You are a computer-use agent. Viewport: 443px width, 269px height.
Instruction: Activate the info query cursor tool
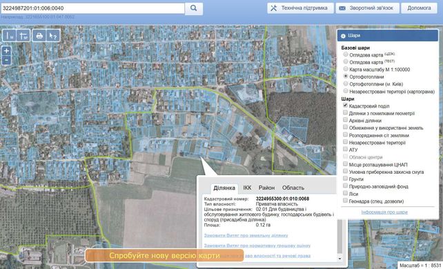(x=53, y=36)
